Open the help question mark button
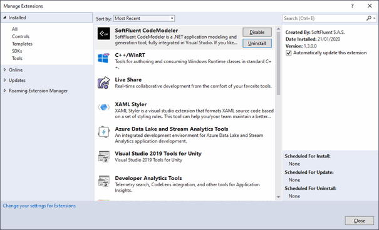 (352, 6)
